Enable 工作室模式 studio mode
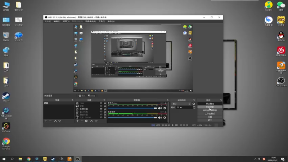 coord(210,113)
